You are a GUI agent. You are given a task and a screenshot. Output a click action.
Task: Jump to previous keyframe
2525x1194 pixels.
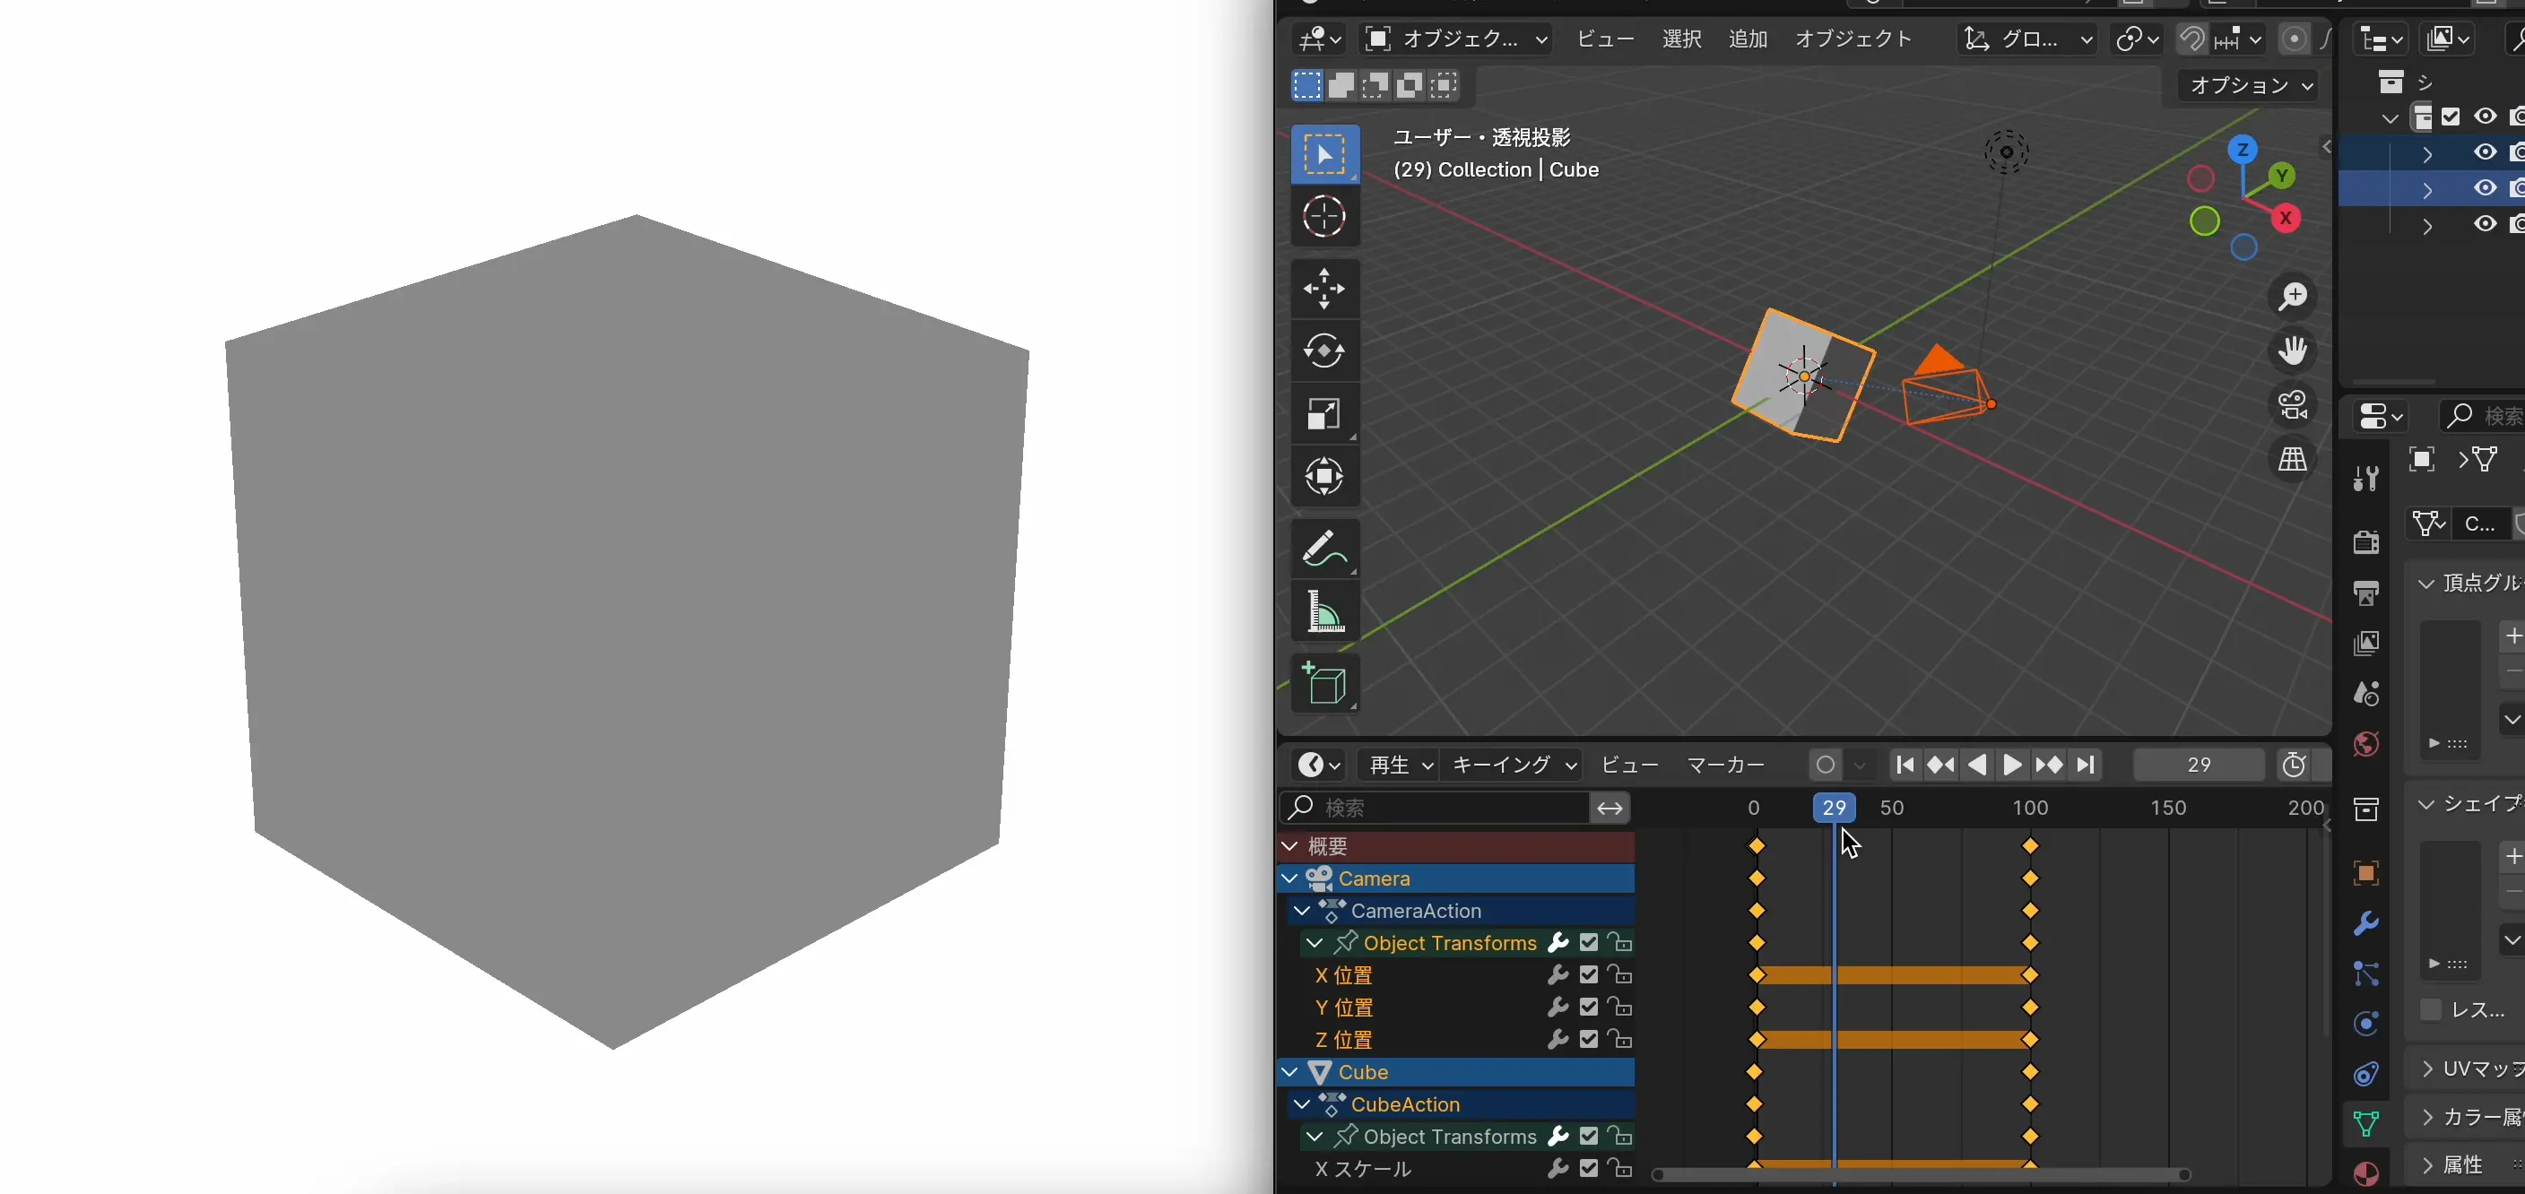(1942, 765)
